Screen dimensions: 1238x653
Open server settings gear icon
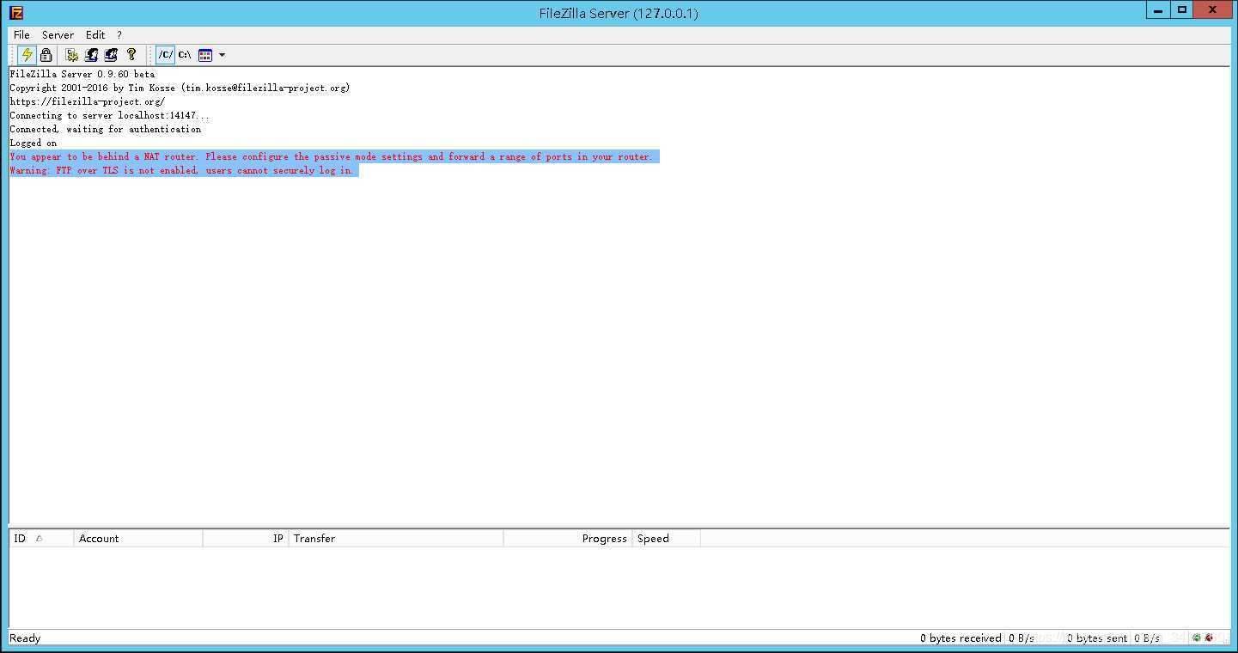point(72,55)
